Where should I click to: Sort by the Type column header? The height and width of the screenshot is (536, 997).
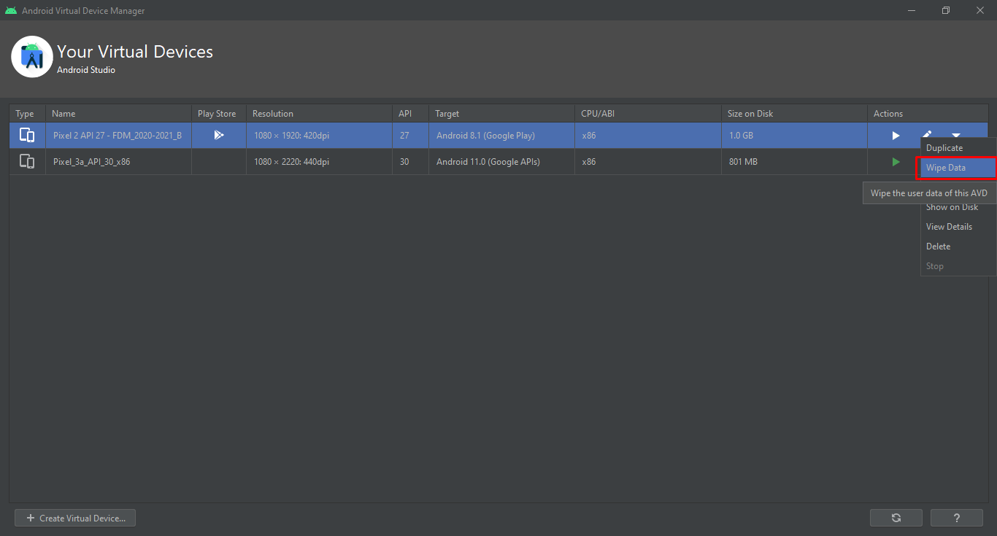[28, 114]
